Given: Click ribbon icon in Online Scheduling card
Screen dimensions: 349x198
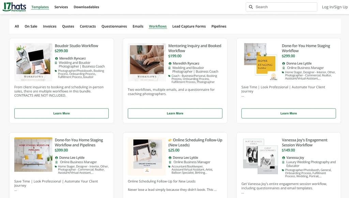Looking at the screenshot, I should click(x=170, y=162).
